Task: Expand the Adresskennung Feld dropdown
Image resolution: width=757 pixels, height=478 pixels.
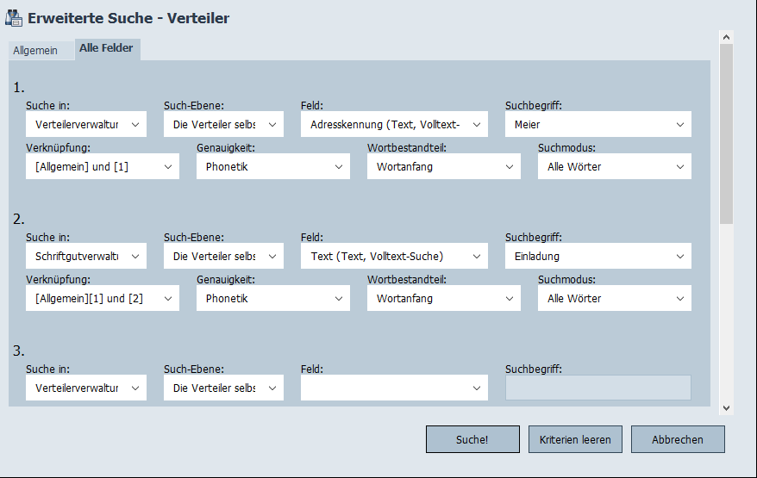Action: (x=394, y=125)
